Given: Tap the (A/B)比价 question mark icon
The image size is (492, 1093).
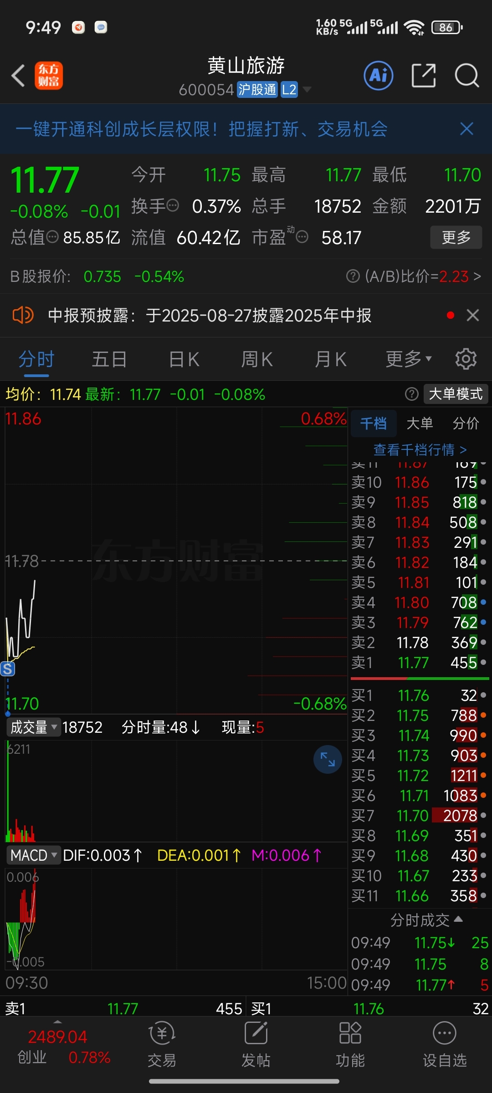Looking at the screenshot, I should click(x=353, y=276).
